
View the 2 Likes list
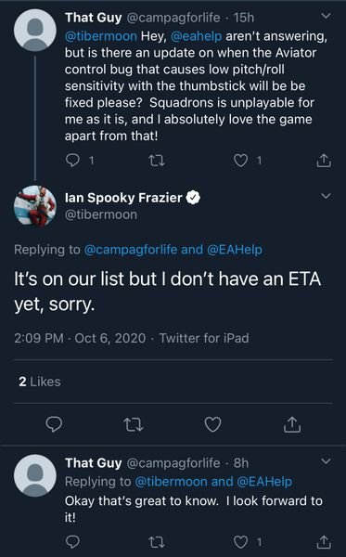point(40,382)
